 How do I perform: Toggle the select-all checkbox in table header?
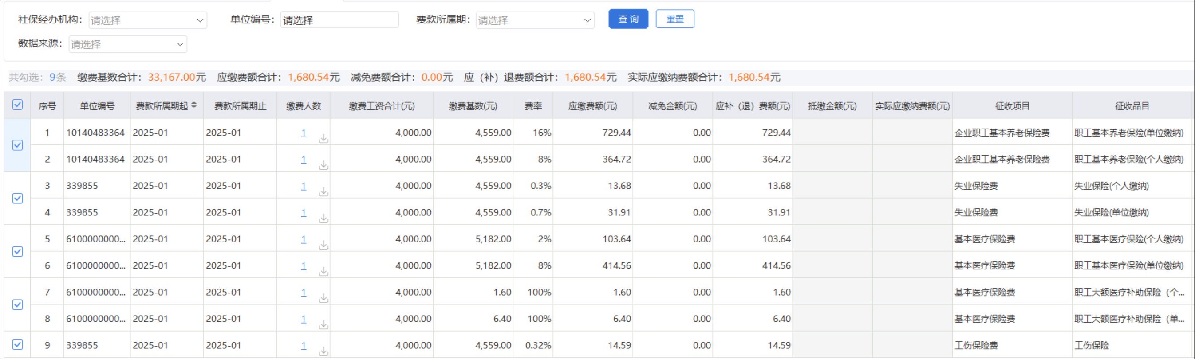(18, 105)
